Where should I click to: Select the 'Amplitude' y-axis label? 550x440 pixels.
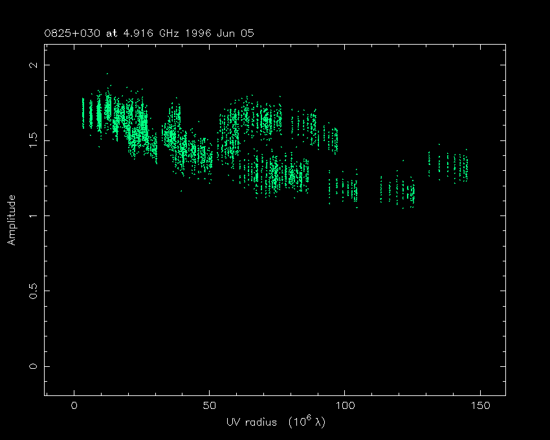[11, 220]
